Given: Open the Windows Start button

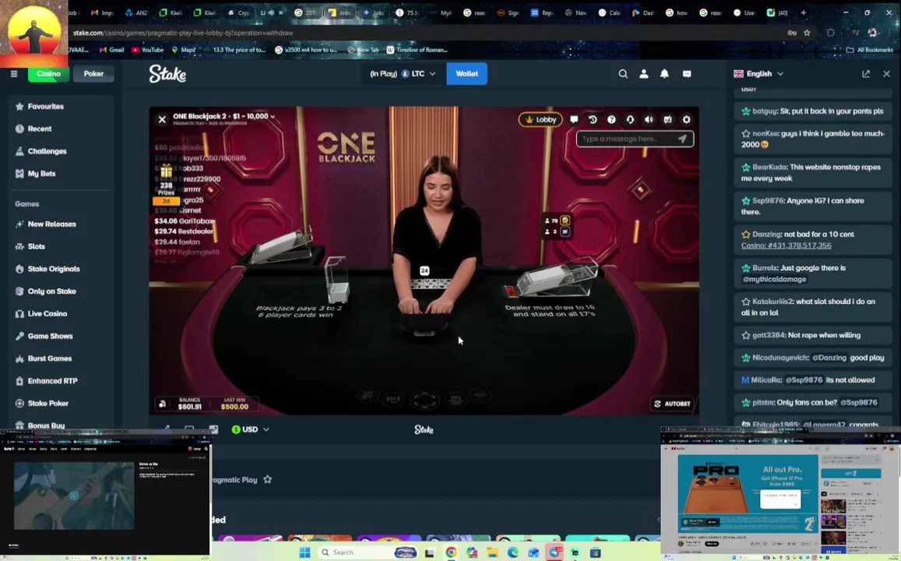Looking at the screenshot, I should (305, 552).
